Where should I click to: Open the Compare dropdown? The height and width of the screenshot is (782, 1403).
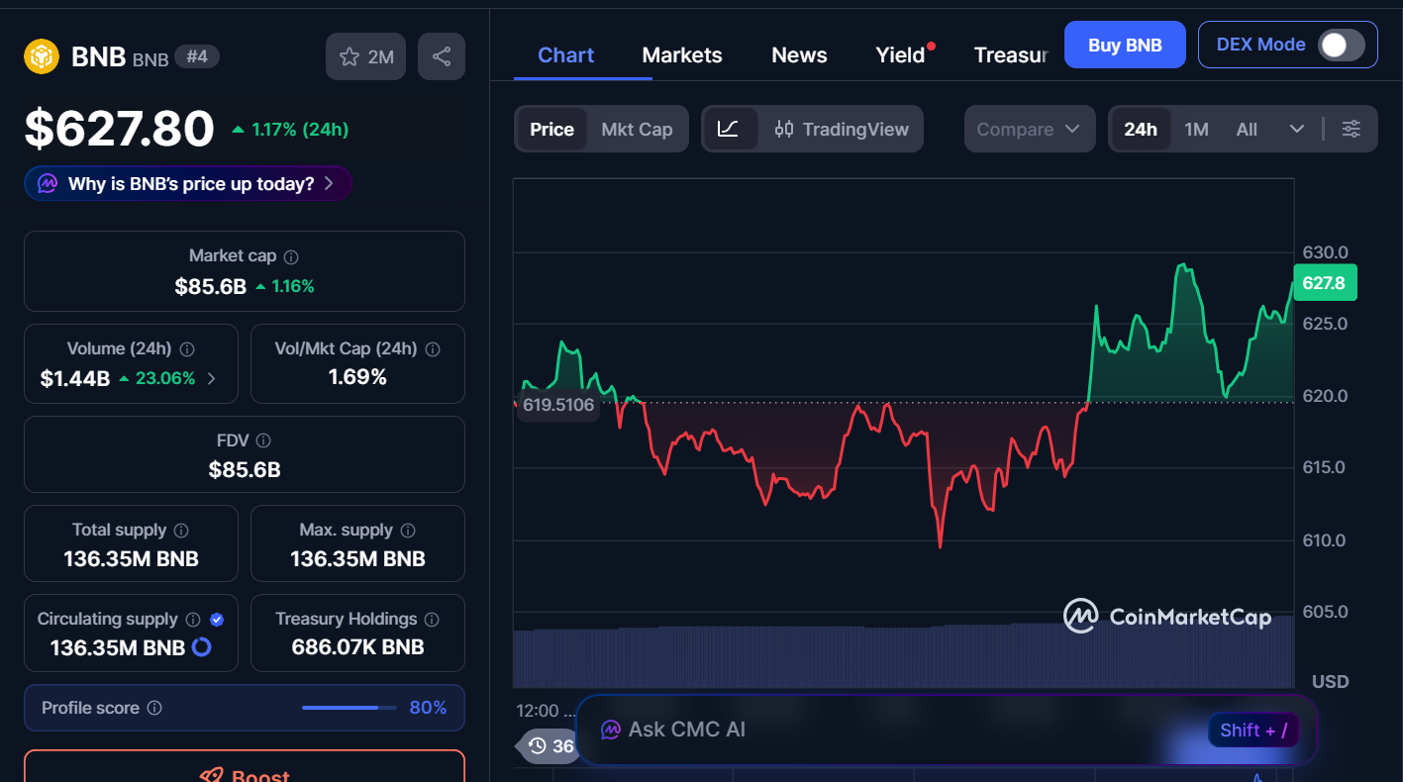pos(1029,129)
